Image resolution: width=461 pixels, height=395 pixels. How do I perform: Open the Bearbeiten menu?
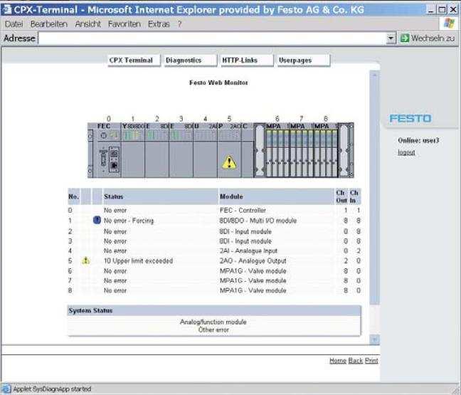[x=49, y=23]
